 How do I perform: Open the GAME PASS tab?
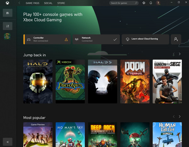[x=32, y=3]
